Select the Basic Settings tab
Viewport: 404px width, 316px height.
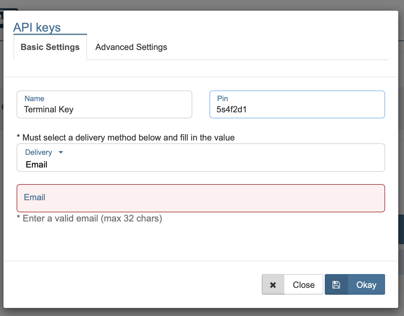(50, 47)
